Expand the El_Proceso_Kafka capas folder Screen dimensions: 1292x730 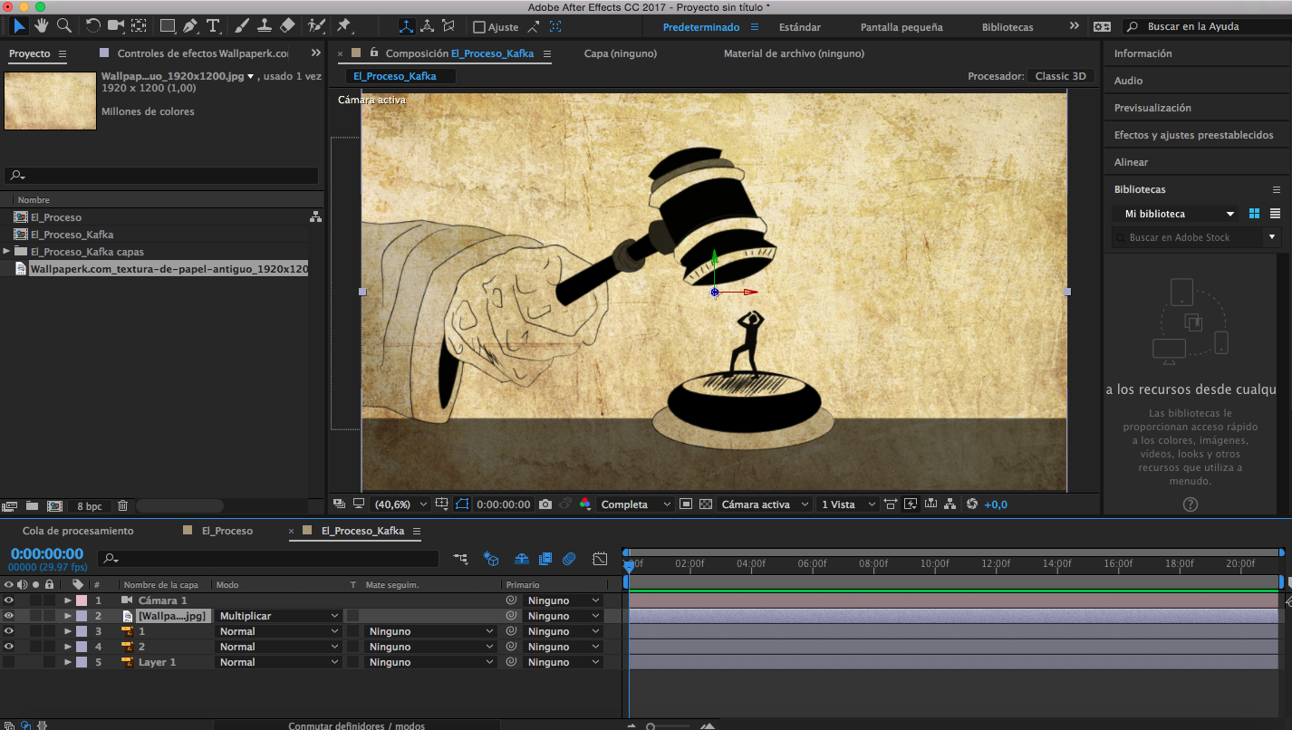7,252
